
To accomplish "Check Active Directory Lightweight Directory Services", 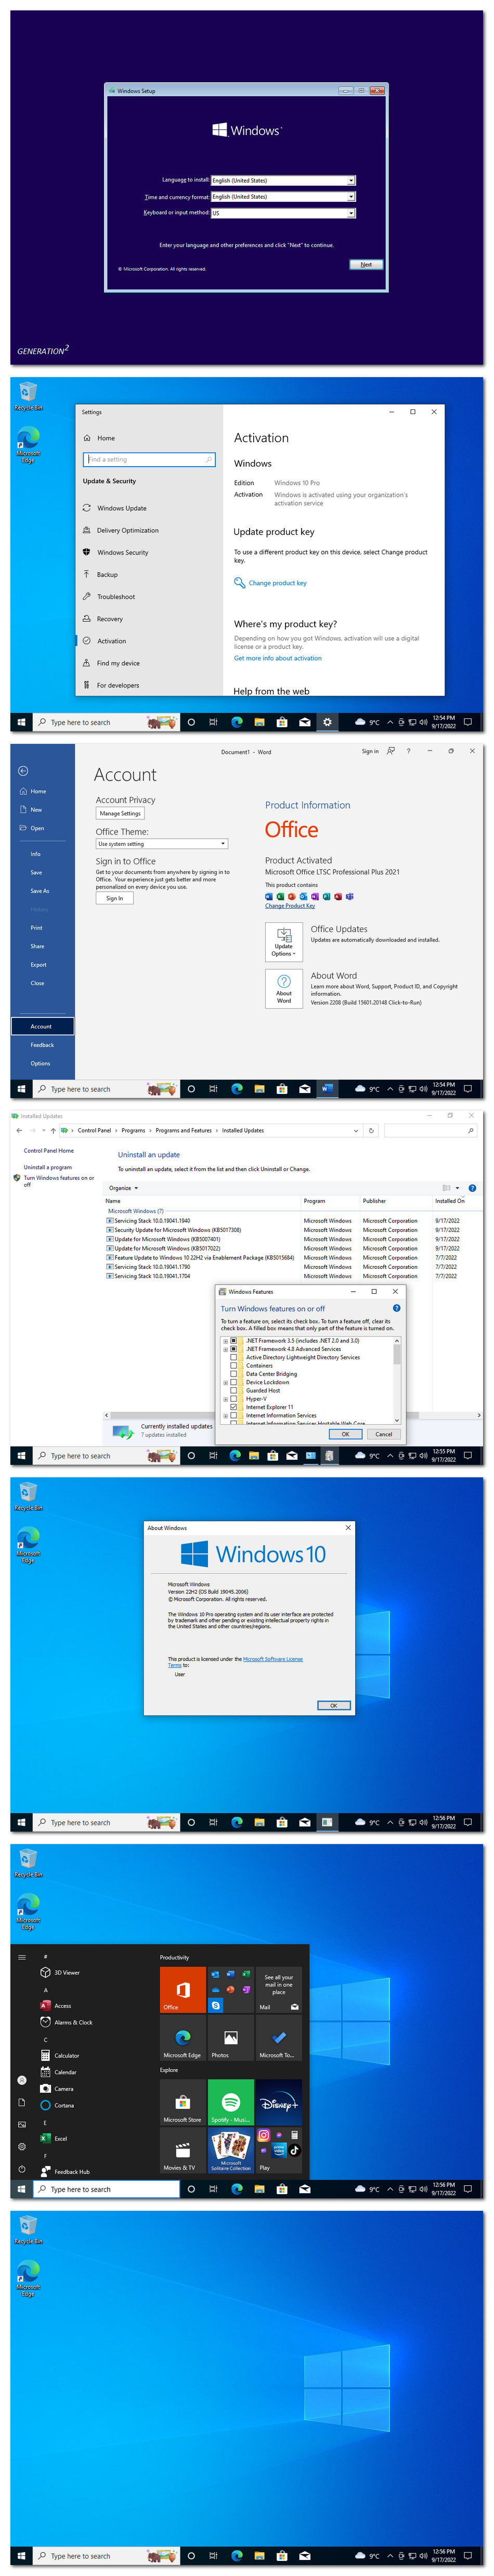I will click(234, 1357).
